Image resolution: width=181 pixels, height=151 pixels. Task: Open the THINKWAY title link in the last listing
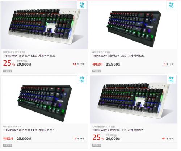tap(118, 130)
